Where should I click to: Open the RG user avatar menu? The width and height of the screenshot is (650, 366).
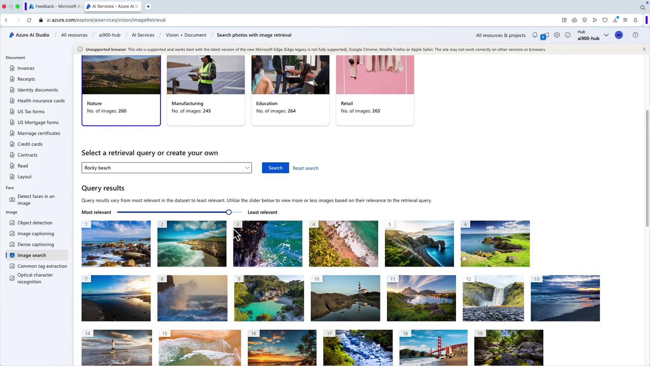[619, 35]
